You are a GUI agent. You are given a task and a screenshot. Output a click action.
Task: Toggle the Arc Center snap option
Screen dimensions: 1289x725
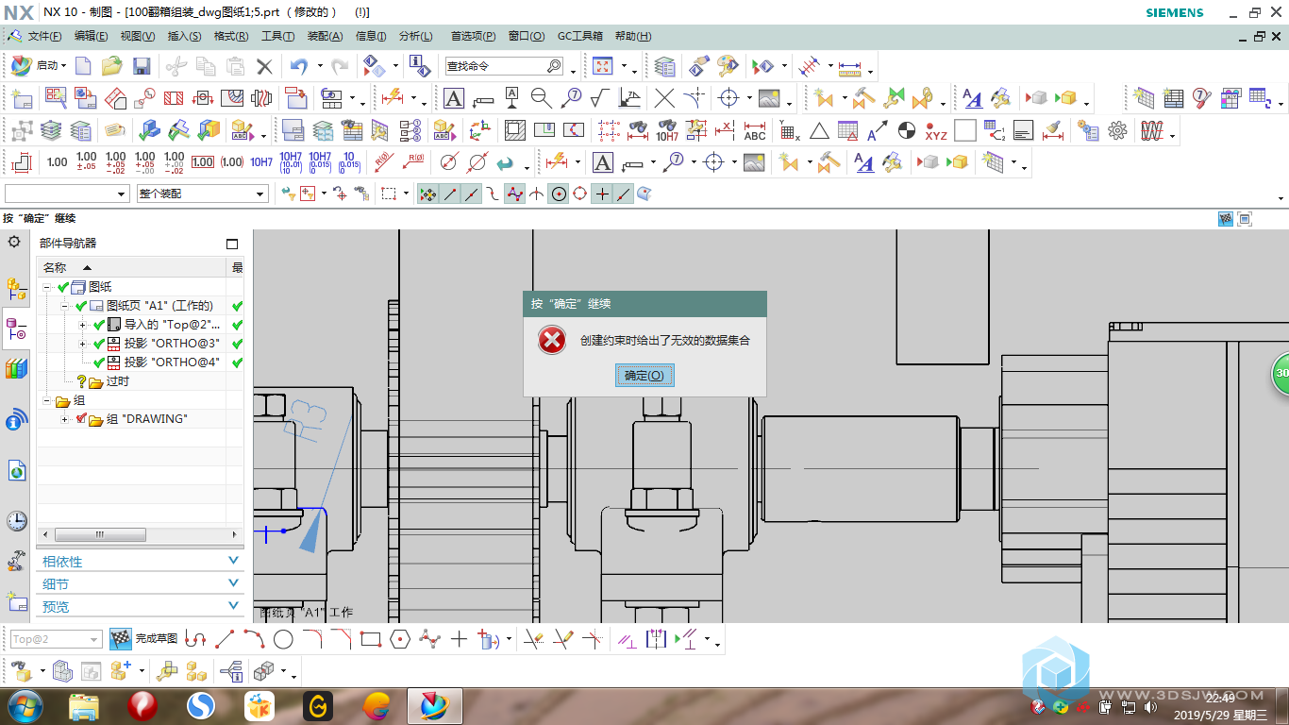click(x=559, y=194)
